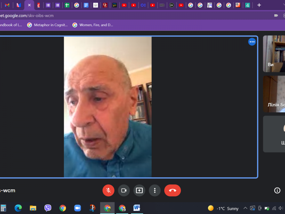This screenshot has height=214, width=285.
Task: Select the participant tile labeled Ви
Action: click(x=274, y=53)
